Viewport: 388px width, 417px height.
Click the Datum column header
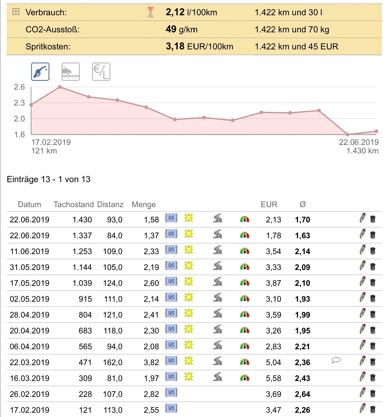tap(29, 204)
